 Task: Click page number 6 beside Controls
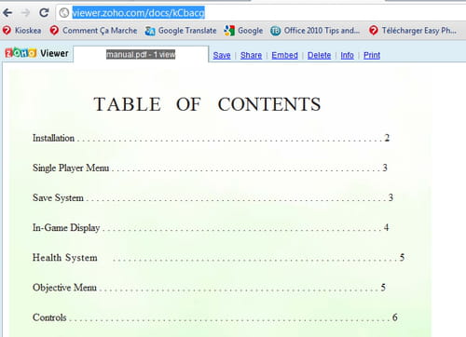(395, 317)
